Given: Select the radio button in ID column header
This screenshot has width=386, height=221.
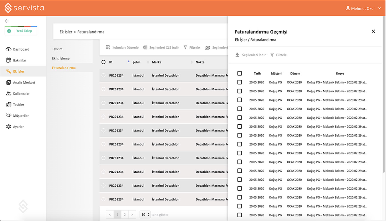Looking at the screenshot, I should pos(104,62).
